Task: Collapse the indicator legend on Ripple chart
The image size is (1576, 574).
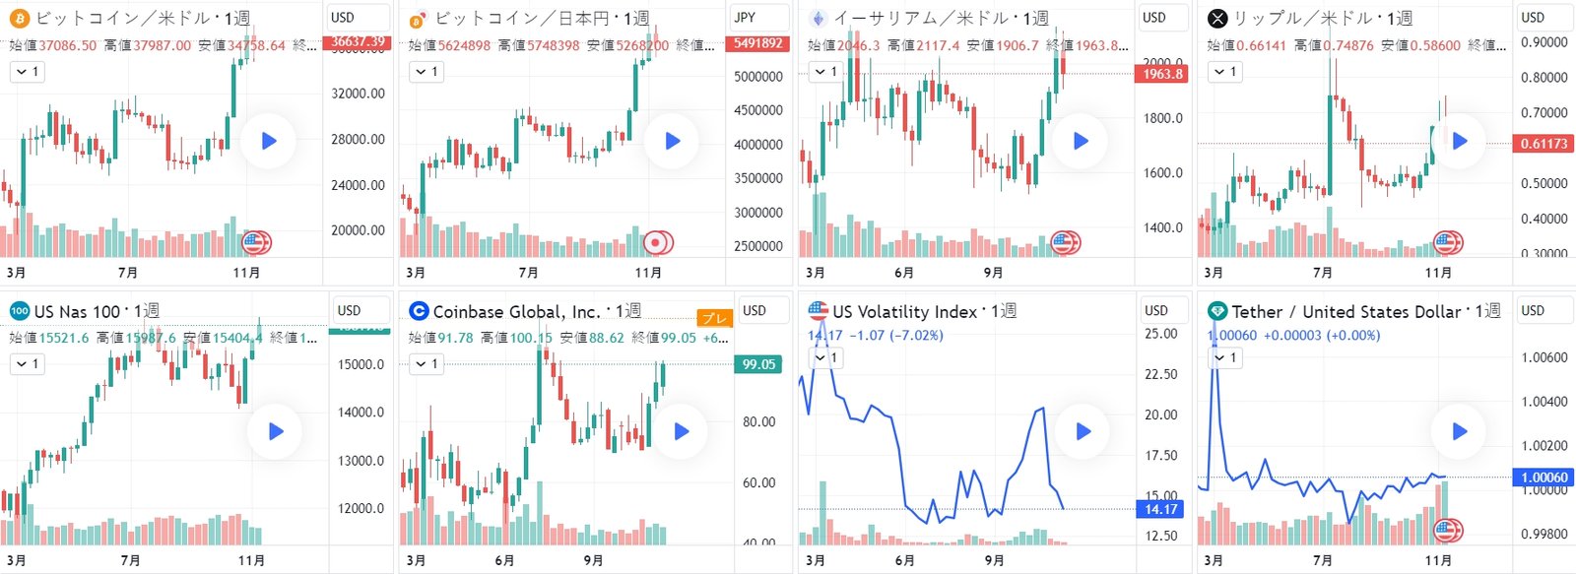Action: click(1224, 72)
